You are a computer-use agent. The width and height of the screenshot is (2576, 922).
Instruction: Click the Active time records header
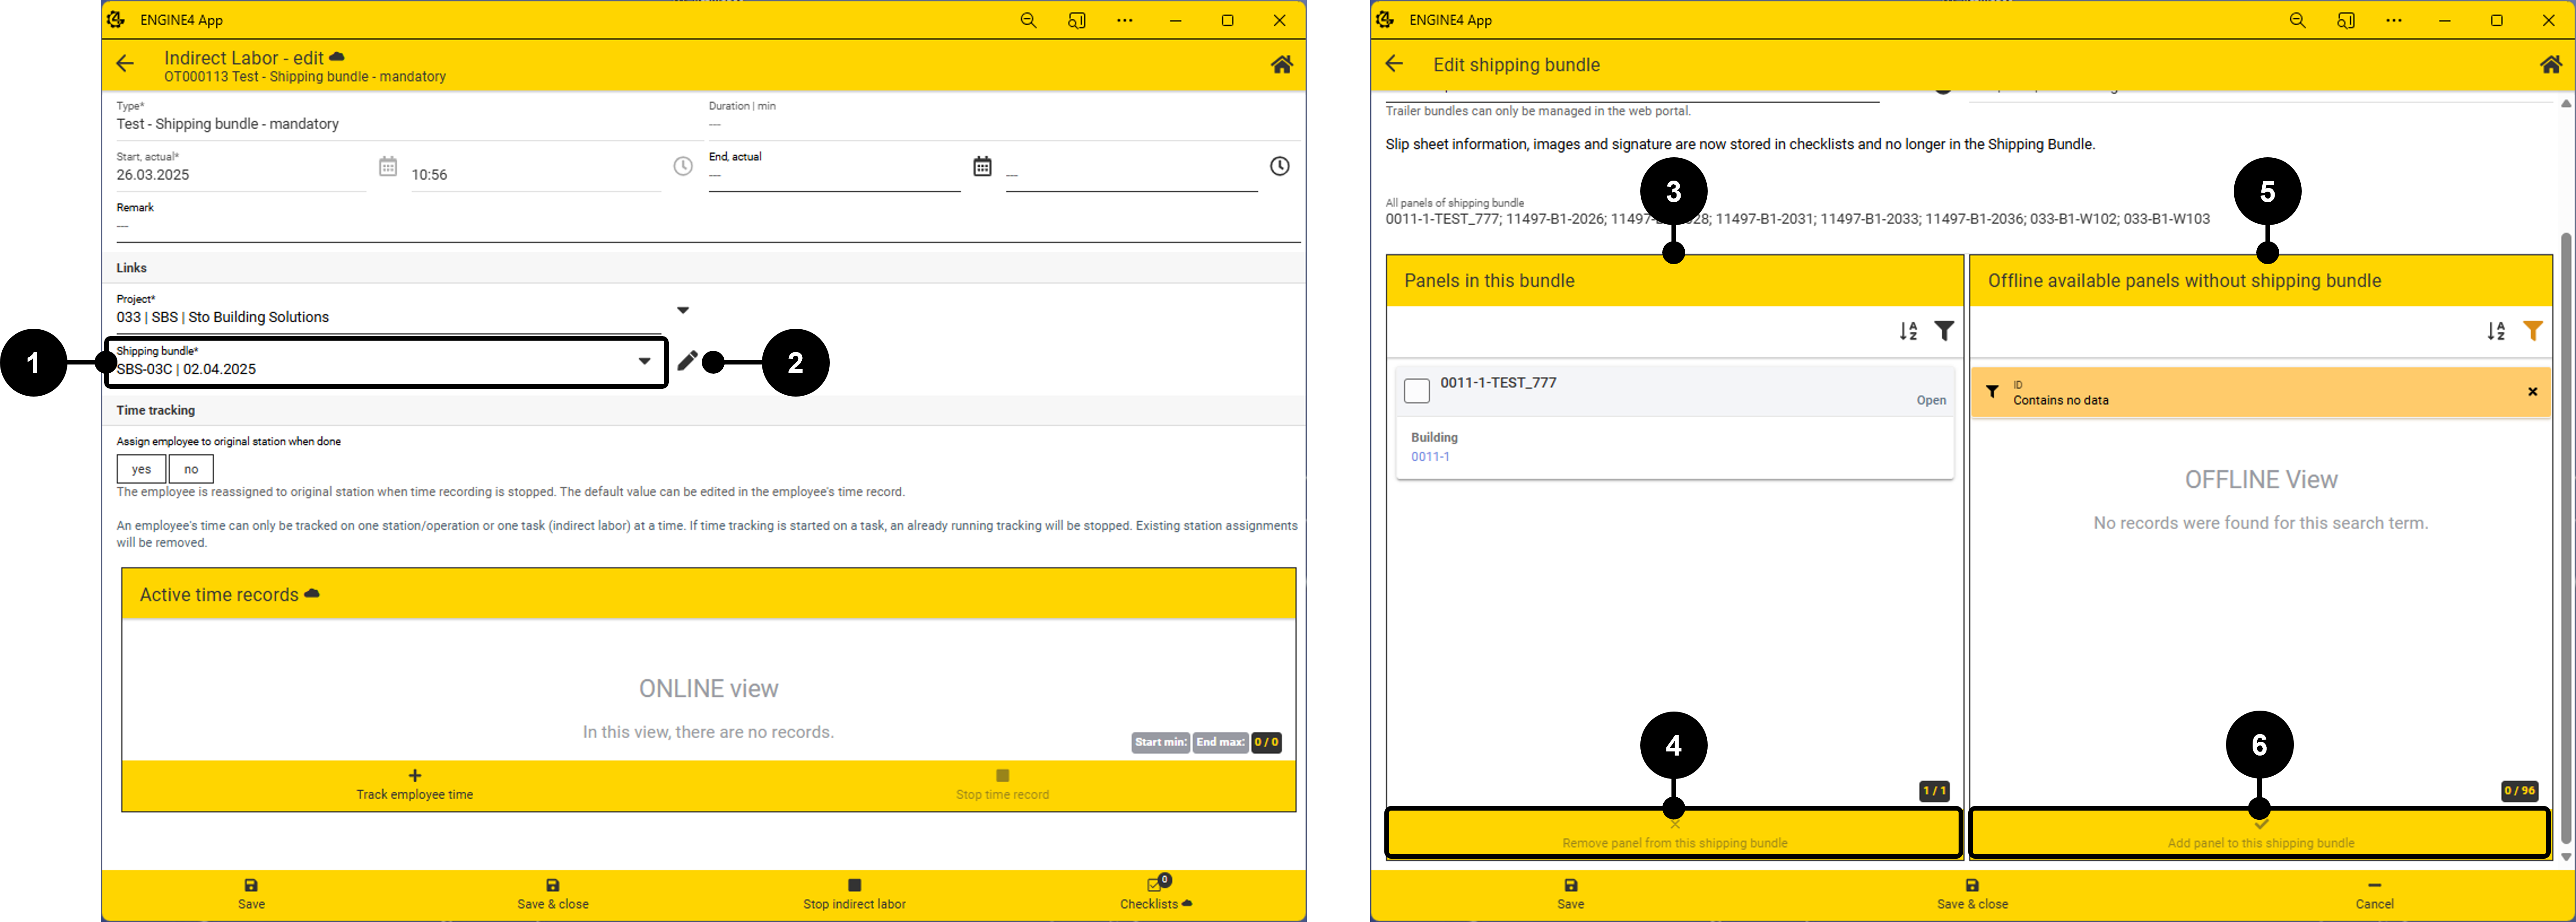coord(709,595)
